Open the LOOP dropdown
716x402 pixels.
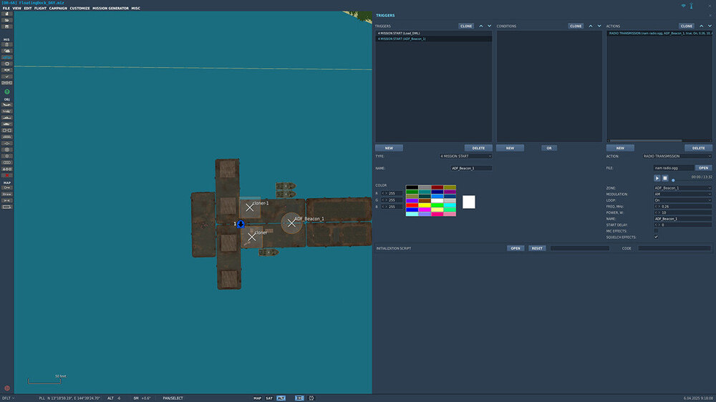click(x=682, y=200)
